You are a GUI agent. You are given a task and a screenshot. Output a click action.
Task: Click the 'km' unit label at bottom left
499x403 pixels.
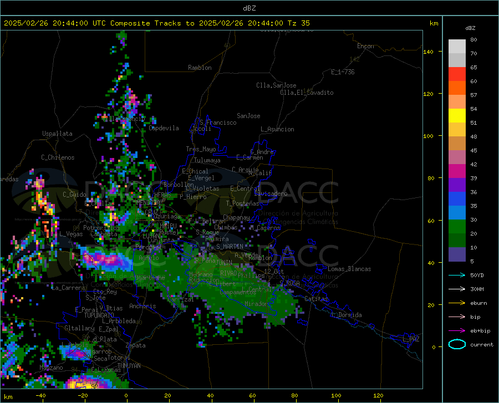(8, 397)
